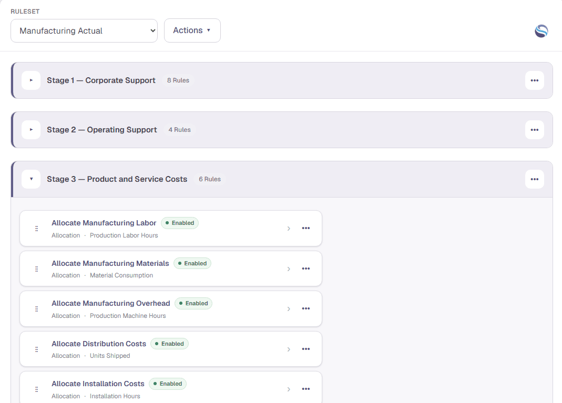Image resolution: width=562 pixels, height=403 pixels.
Task: Click the Enabled badge on Manufacturing Labor
Action: pos(180,223)
